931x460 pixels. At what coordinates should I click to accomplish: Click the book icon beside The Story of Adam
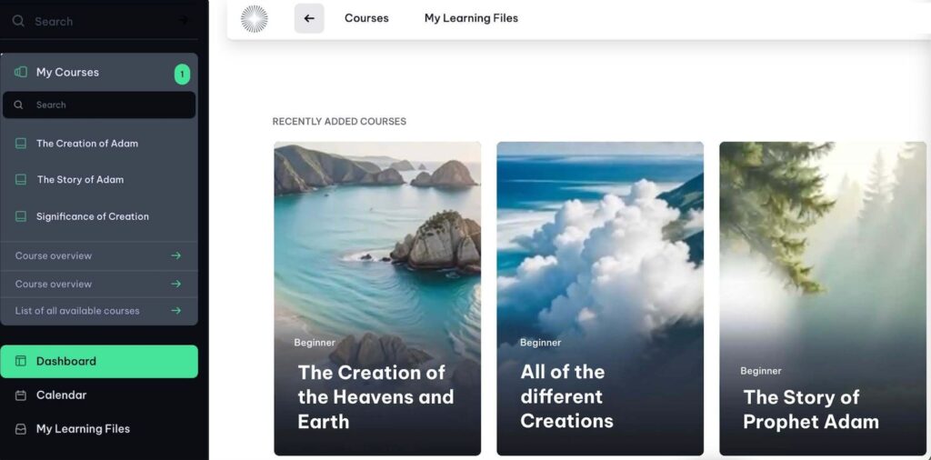(21, 179)
